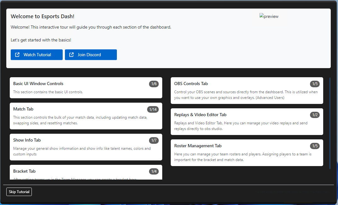Choose the Roster Management Tab card

click(247, 153)
